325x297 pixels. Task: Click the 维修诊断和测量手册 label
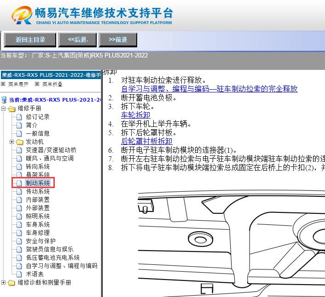pyautogui.click(x=44, y=282)
